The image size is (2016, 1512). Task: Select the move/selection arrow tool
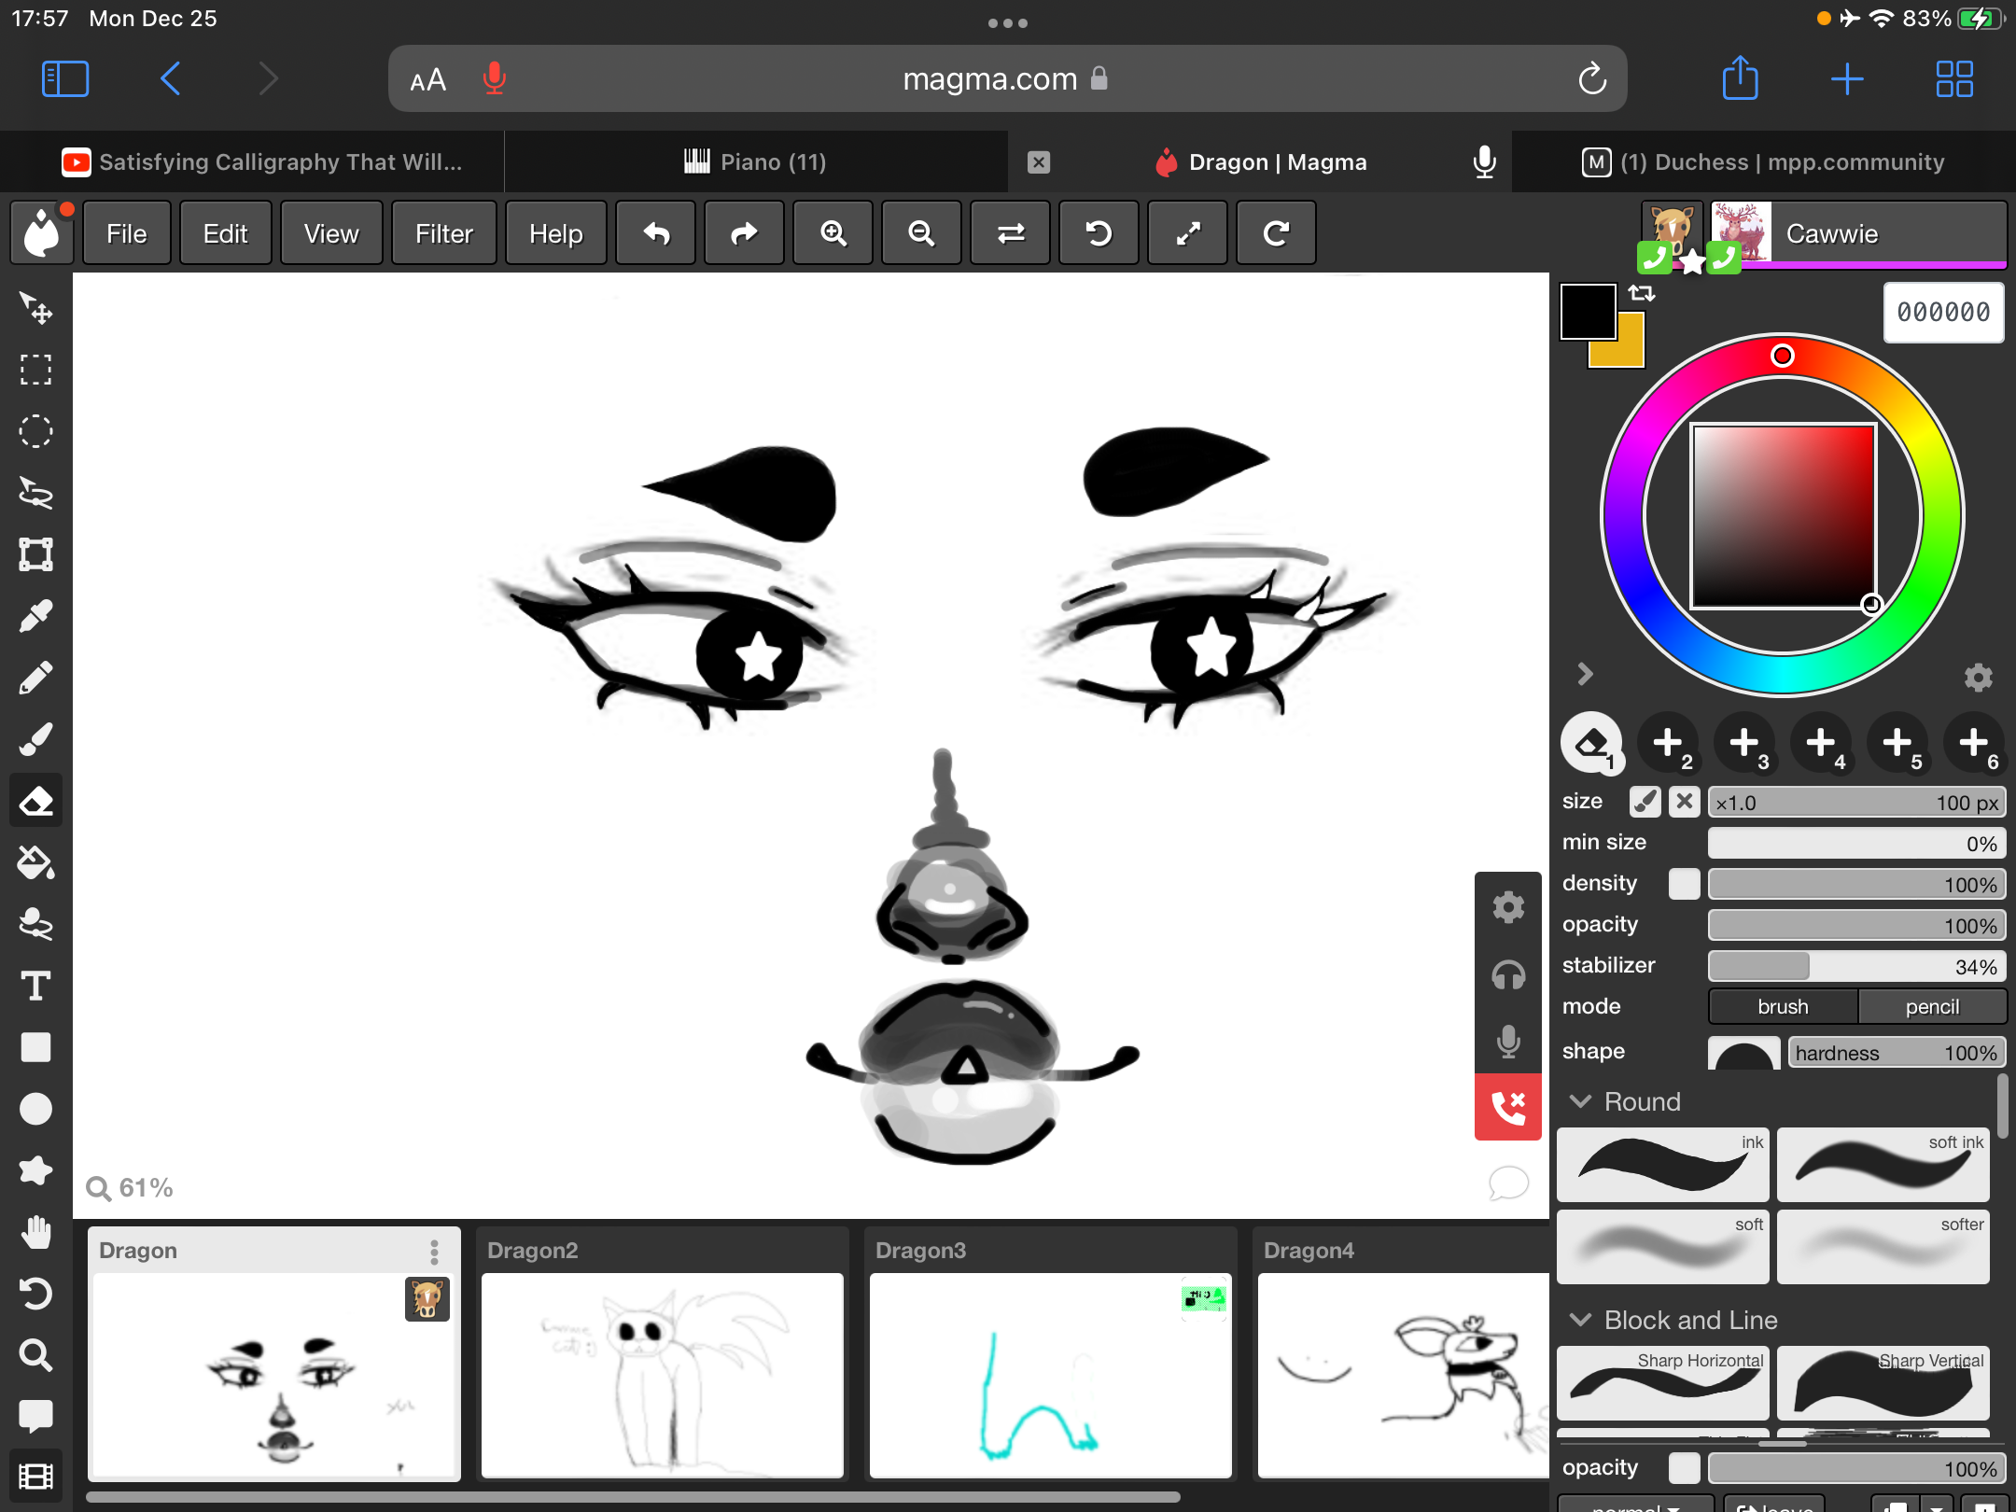coord(36,308)
